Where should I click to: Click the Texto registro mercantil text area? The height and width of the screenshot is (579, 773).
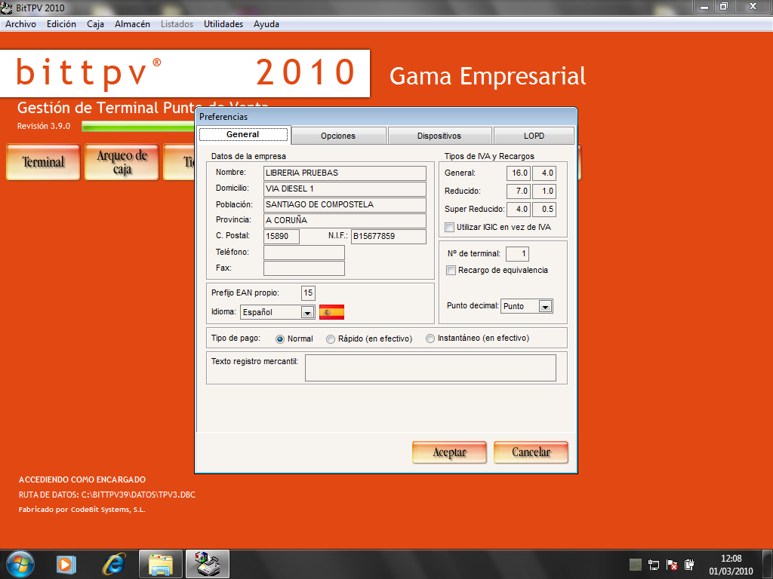(x=430, y=368)
